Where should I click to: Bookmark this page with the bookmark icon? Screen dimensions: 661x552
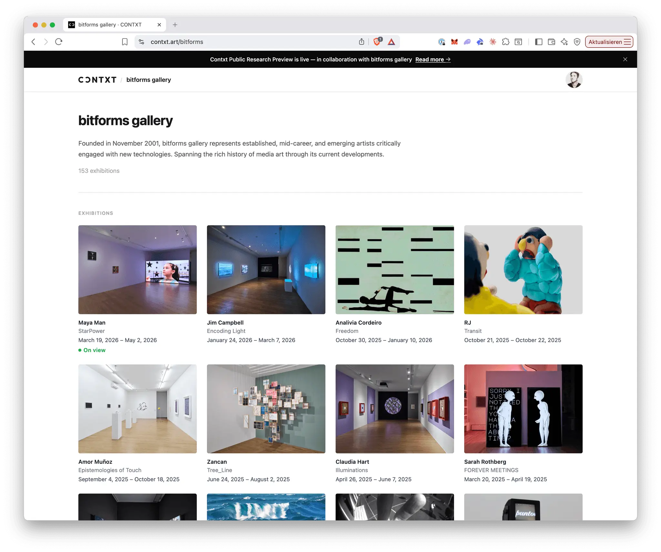[125, 42]
